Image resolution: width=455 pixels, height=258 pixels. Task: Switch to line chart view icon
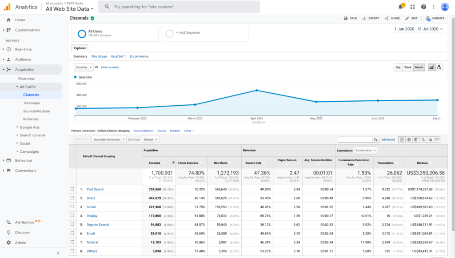[x=431, y=67]
